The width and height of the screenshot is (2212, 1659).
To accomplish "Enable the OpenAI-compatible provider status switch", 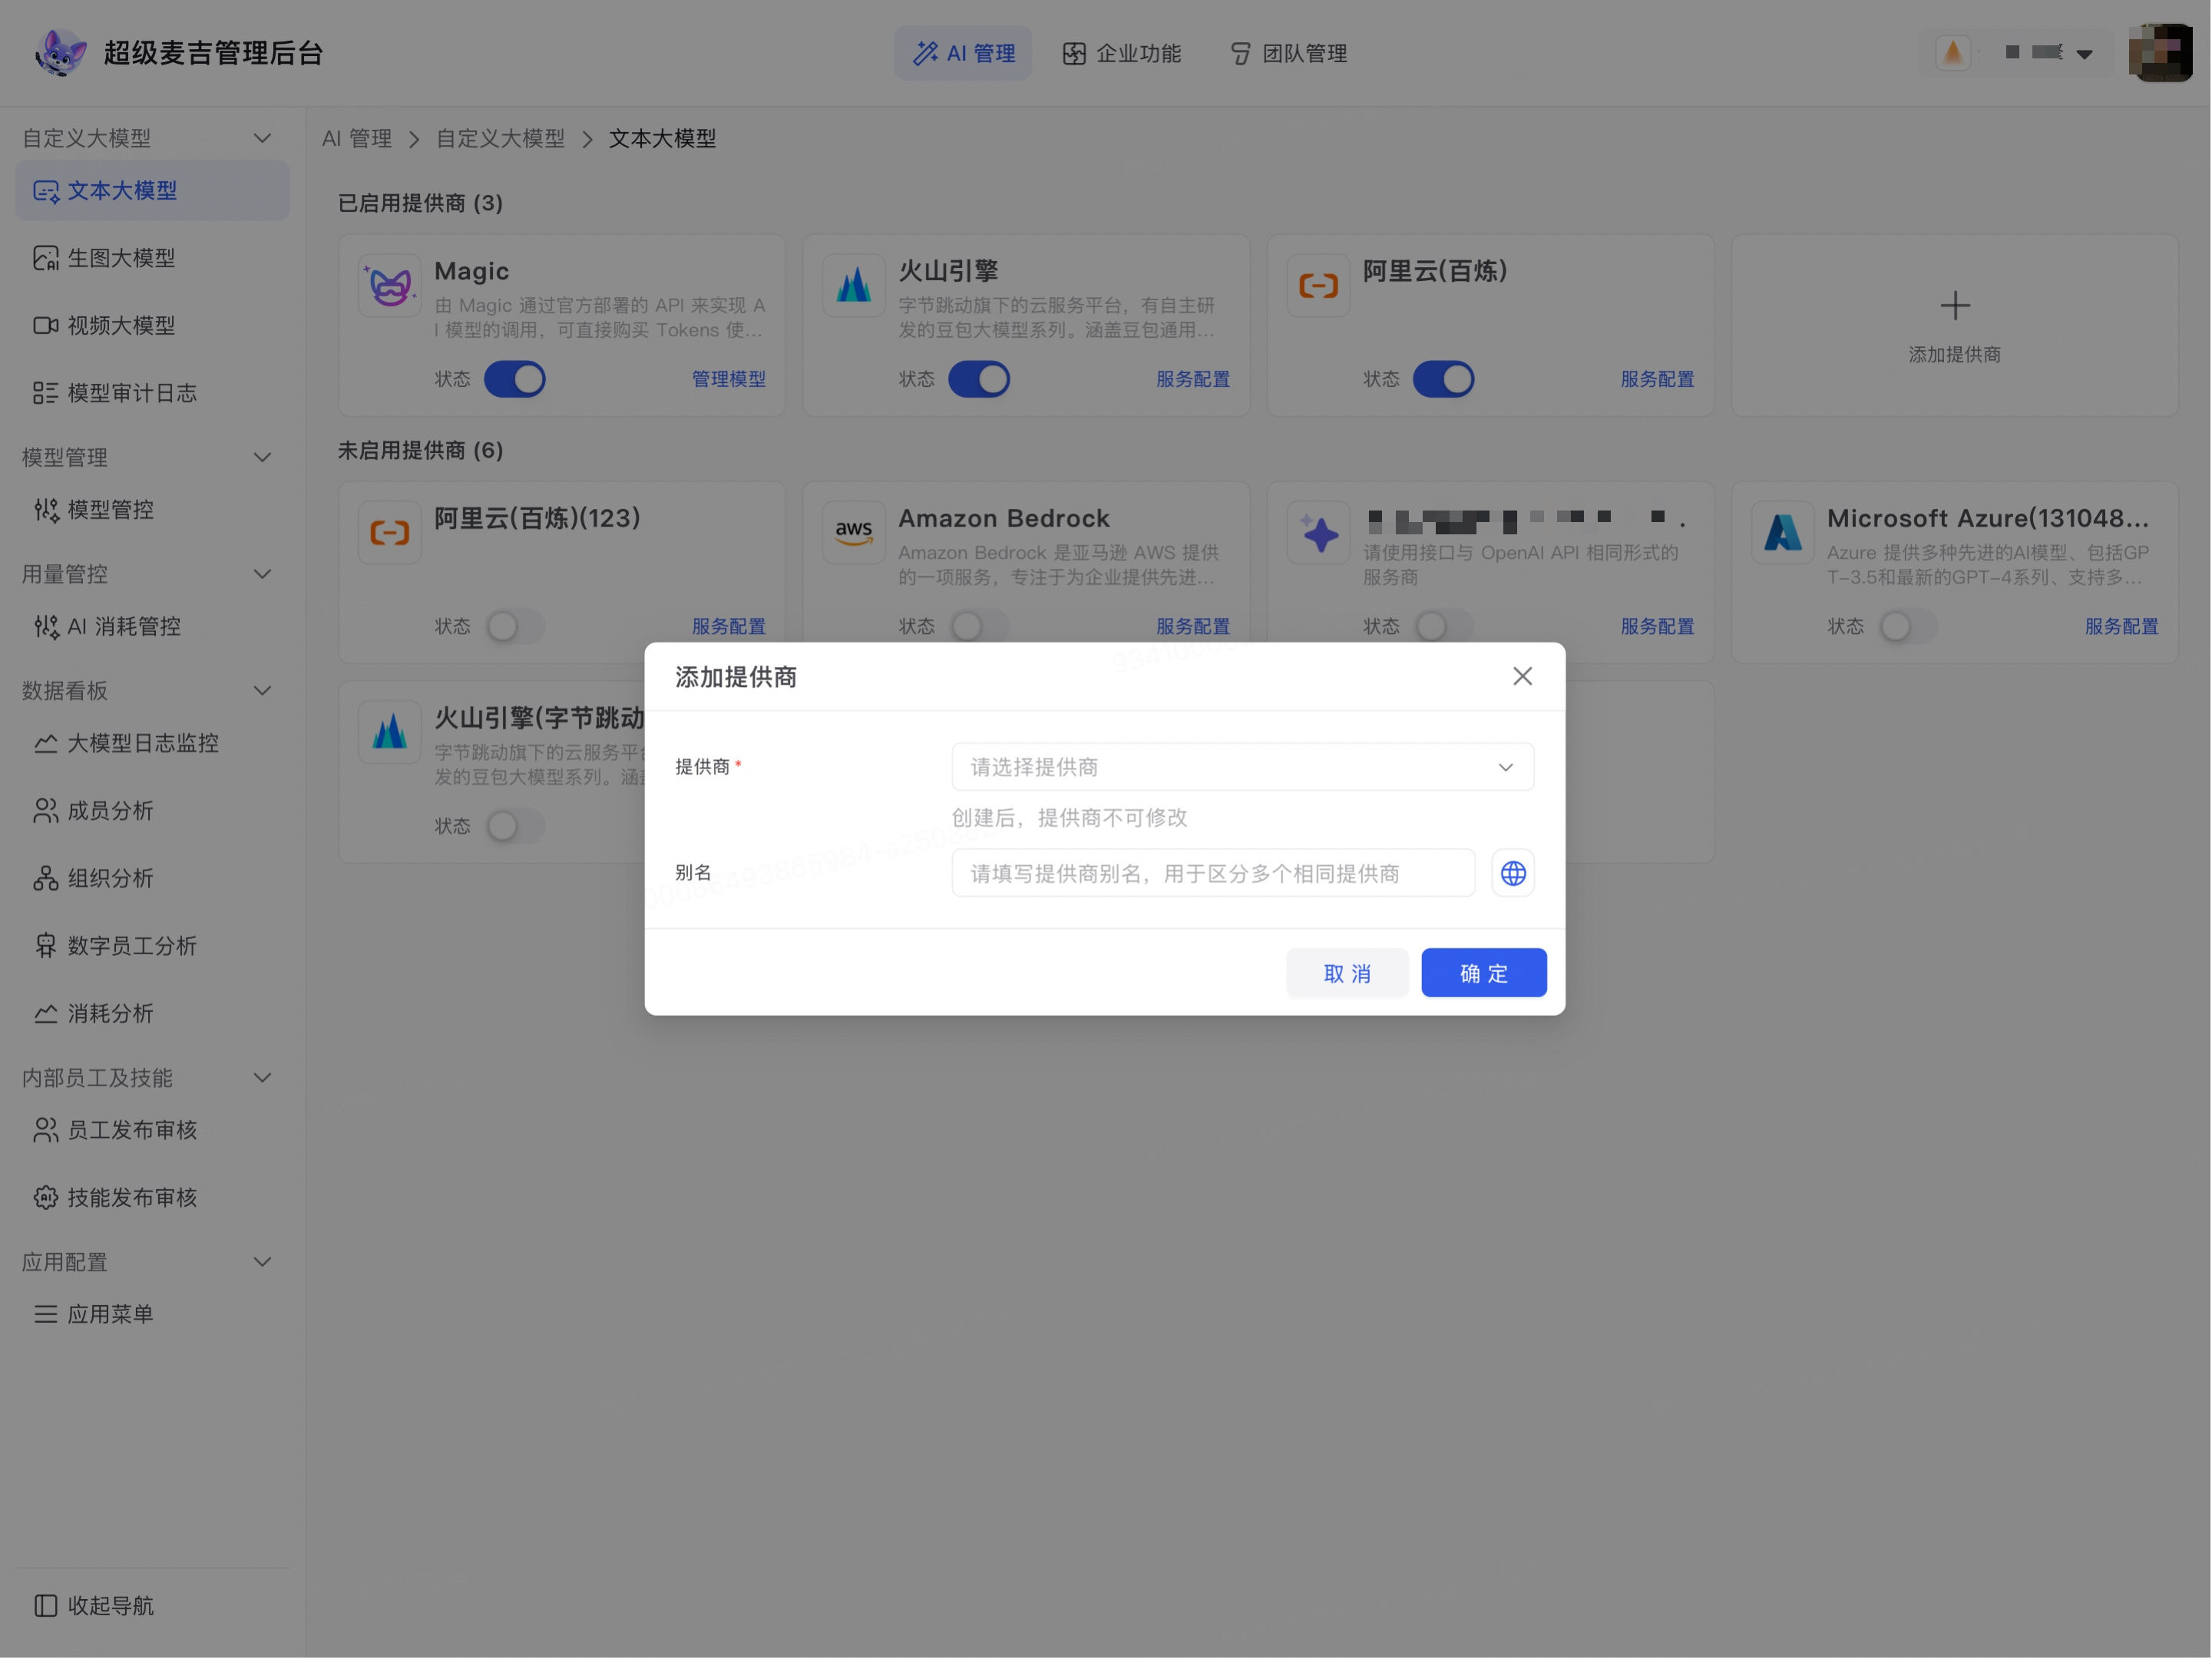I will tap(1444, 627).
